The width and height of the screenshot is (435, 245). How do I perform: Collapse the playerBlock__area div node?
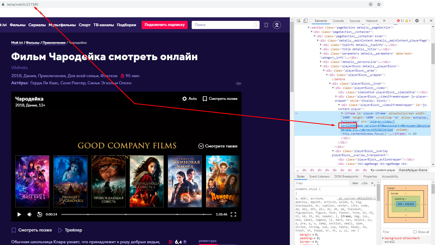click(x=324, y=71)
